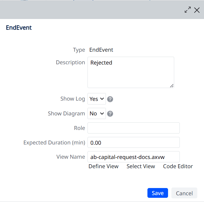Cancel the EndEvent dialog
204x202 pixels.
point(184,193)
